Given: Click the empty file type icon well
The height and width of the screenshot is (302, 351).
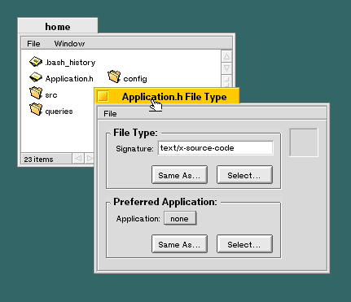Looking at the screenshot, I should [x=304, y=142].
